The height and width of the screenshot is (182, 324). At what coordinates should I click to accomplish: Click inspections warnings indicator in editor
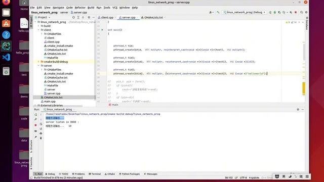pos(291,22)
